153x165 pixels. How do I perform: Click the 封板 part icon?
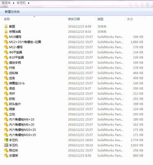point(6,99)
